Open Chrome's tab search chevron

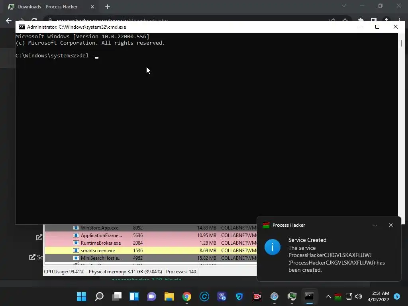tap(344, 6)
